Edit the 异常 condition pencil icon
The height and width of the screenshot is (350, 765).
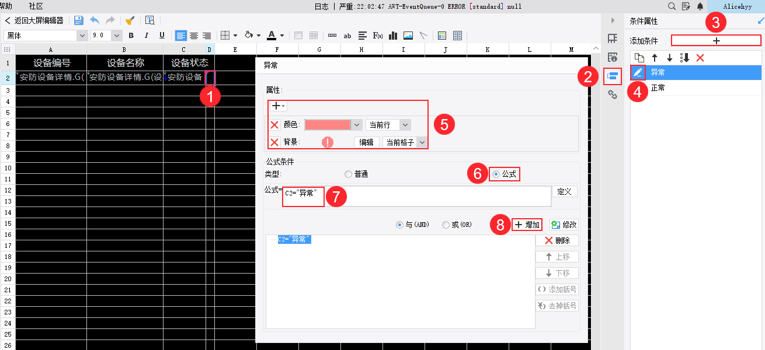pyautogui.click(x=638, y=72)
